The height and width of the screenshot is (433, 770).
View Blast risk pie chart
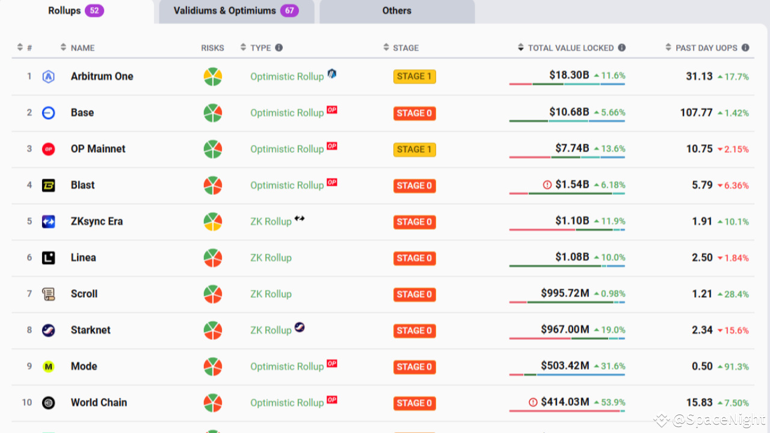[x=213, y=185]
